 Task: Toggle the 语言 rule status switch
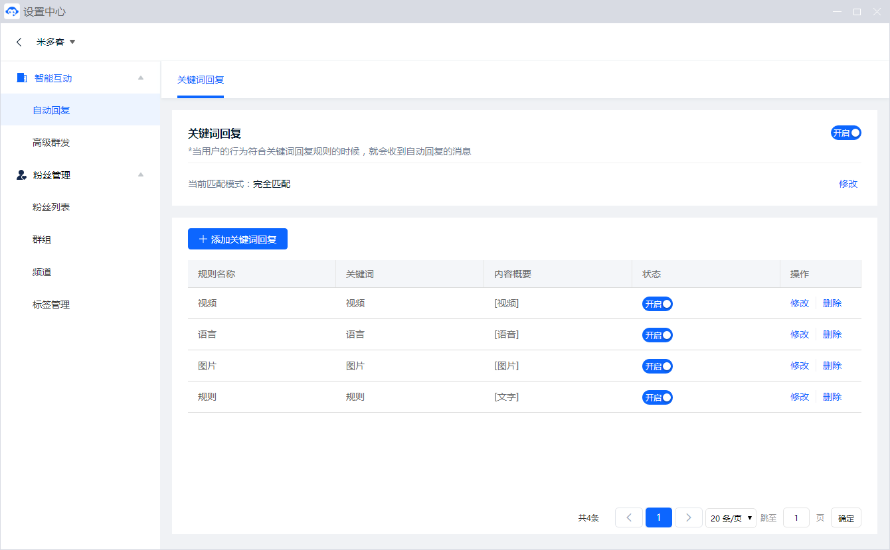[x=657, y=335]
